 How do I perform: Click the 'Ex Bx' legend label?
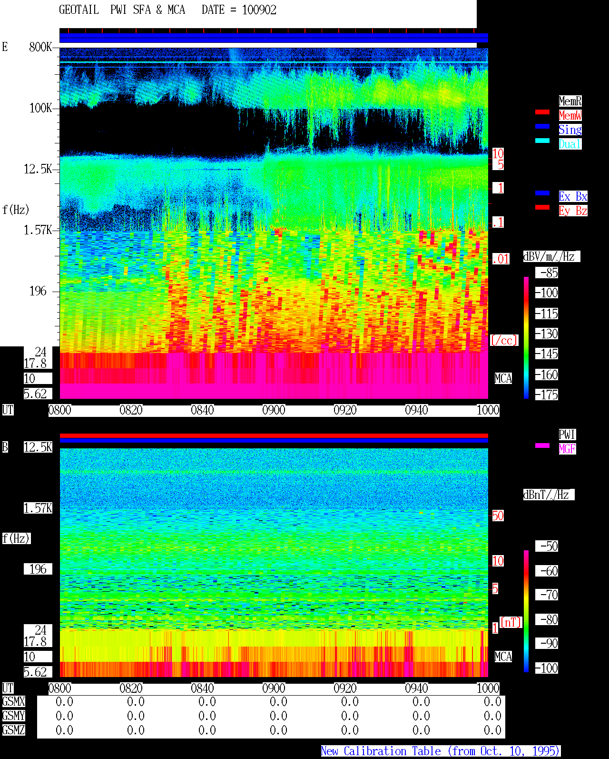(573, 196)
